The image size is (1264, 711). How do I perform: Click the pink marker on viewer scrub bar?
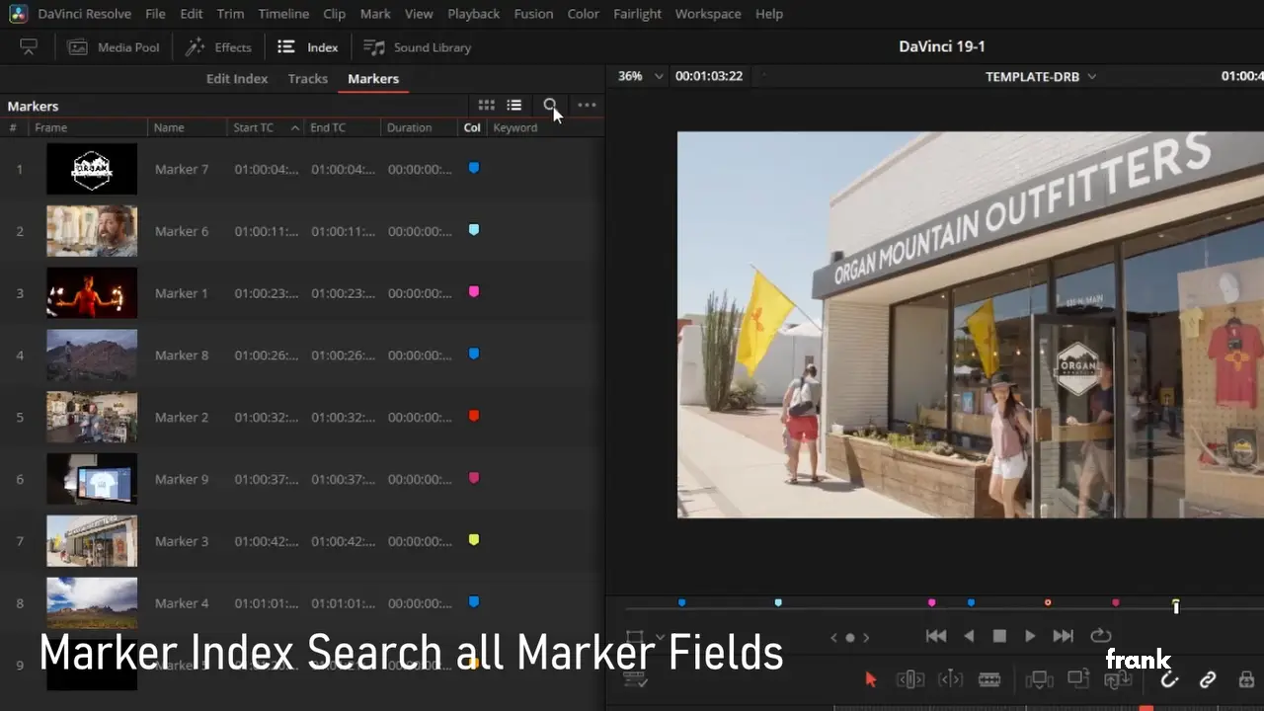[931, 602]
